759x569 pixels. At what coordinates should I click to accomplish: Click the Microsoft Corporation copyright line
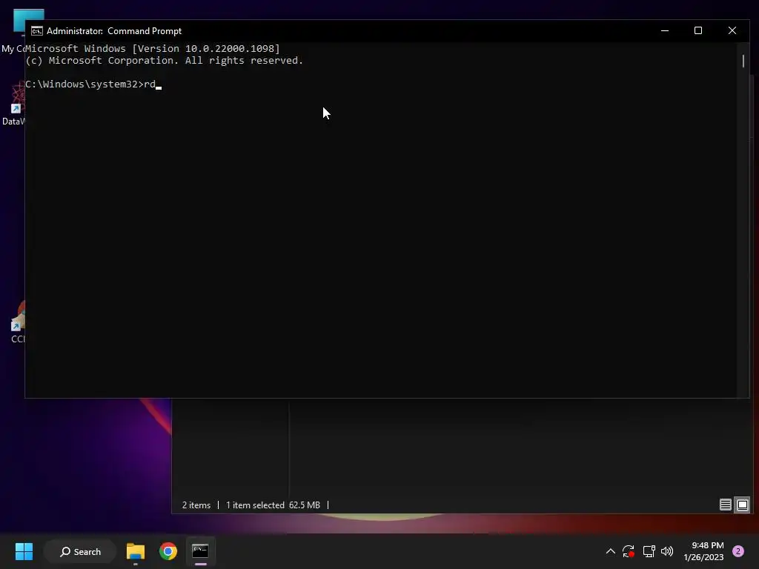pos(164,61)
